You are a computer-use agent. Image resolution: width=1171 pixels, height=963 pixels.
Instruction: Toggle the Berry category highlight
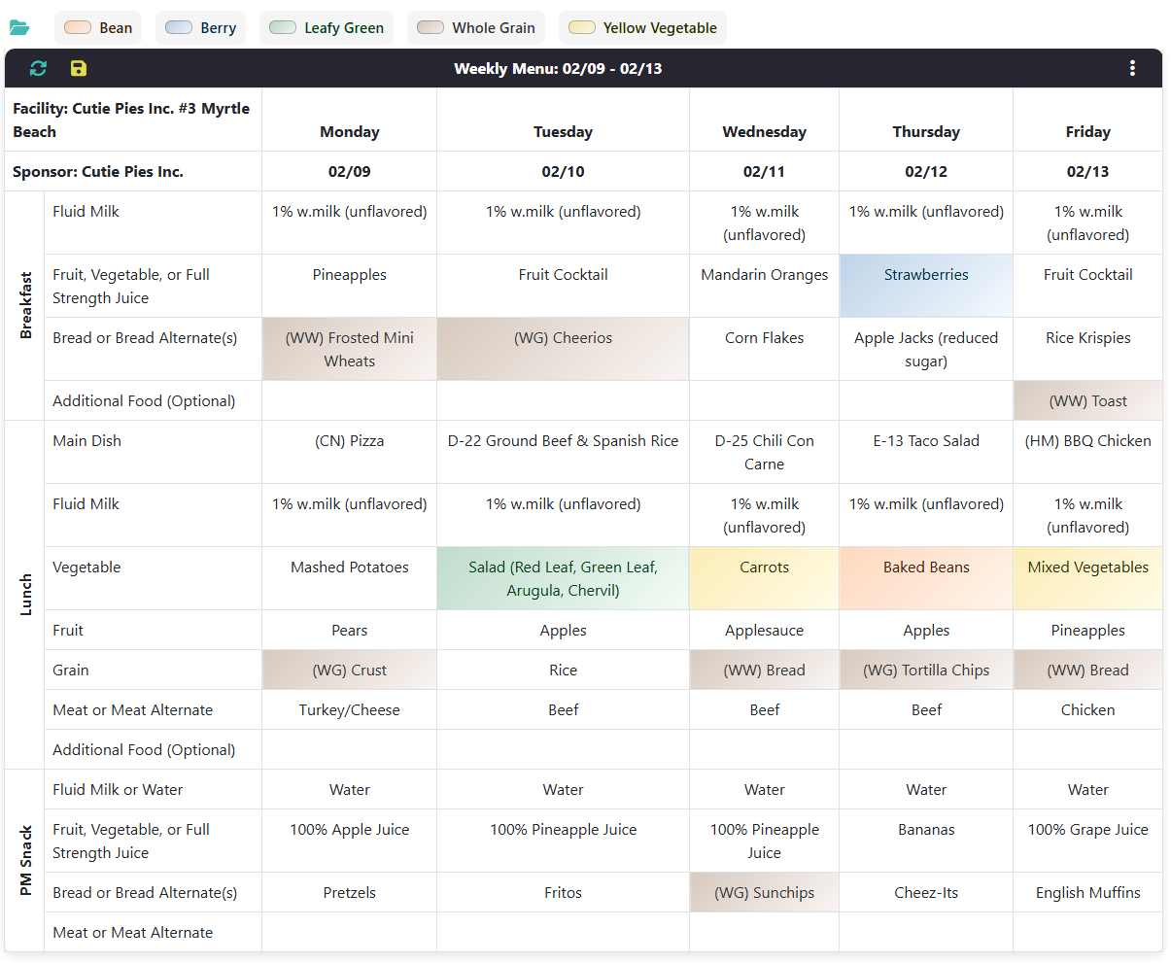tap(200, 28)
